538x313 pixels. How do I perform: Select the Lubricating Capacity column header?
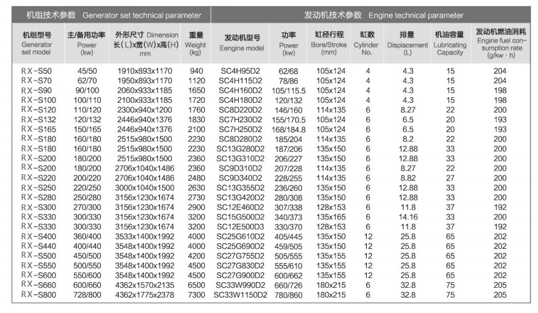pyautogui.click(x=450, y=43)
